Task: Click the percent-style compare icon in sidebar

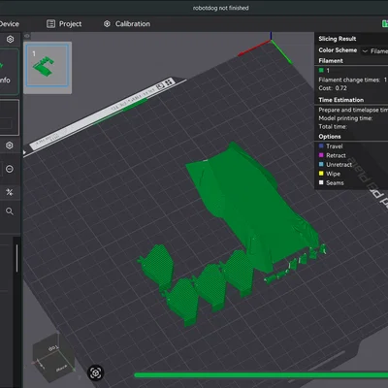Action: (x=10, y=192)
